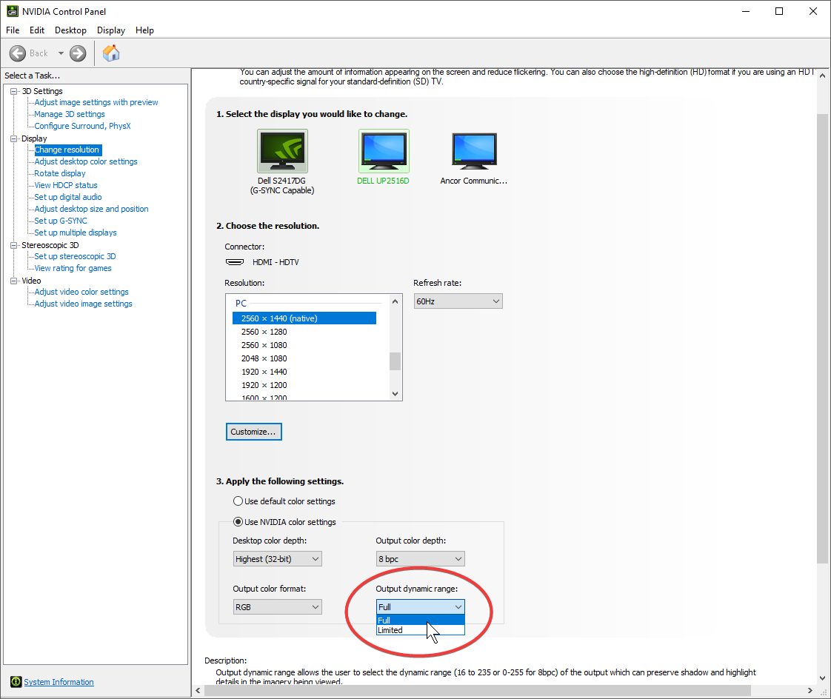Open the Desktop color depth dropdown
831x699 pixels.
tap(278, 559)
